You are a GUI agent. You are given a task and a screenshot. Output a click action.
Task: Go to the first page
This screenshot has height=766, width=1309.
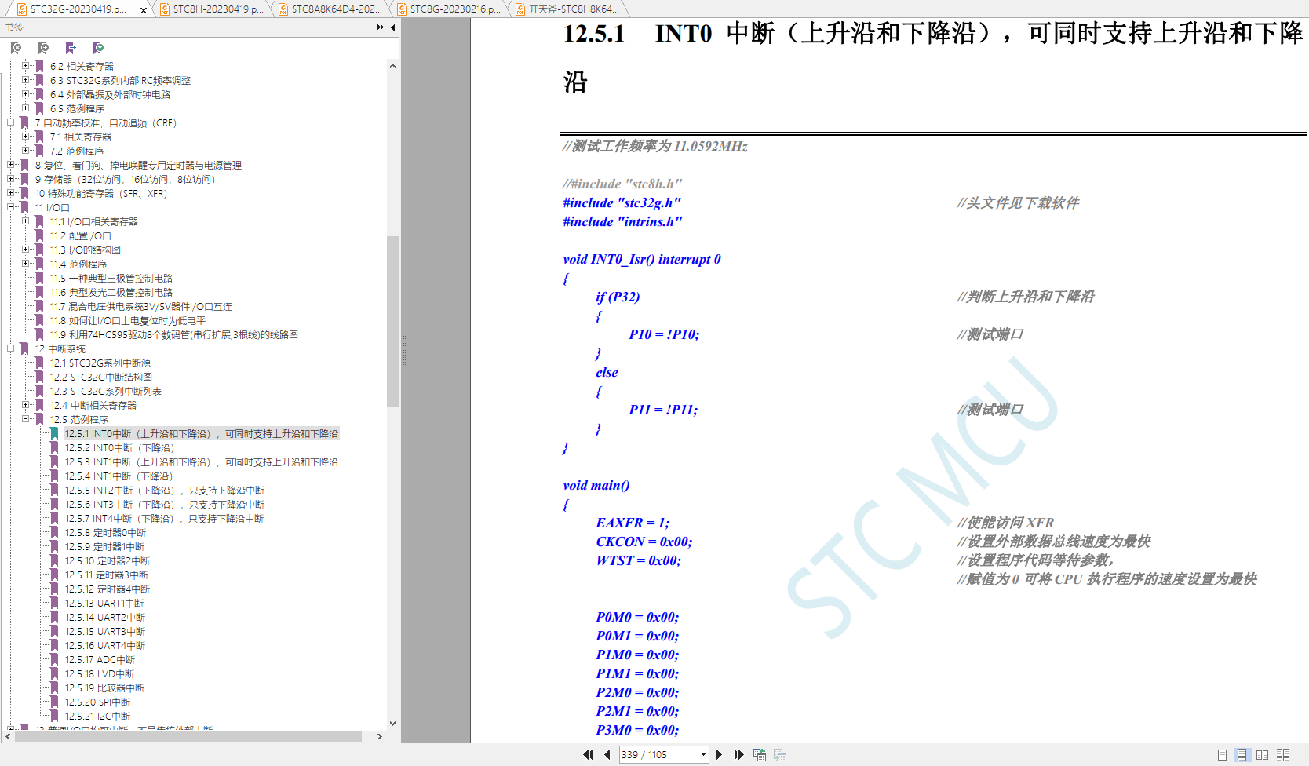tap(588, 754)
